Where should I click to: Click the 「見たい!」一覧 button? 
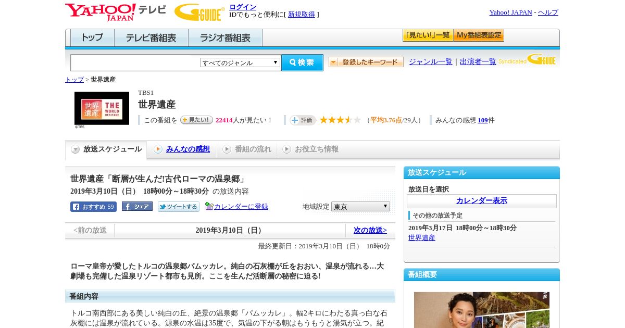428,35
